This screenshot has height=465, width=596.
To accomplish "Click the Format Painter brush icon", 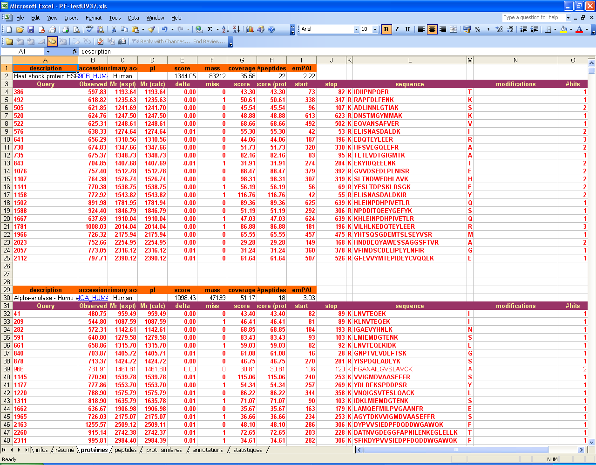I will click(152, 29).
